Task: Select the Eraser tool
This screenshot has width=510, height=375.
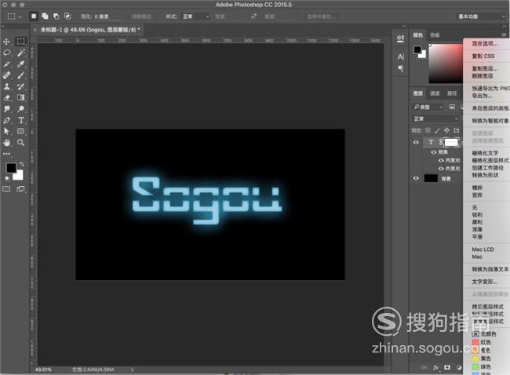Action: pyautogui.click(x=6, y=97)
